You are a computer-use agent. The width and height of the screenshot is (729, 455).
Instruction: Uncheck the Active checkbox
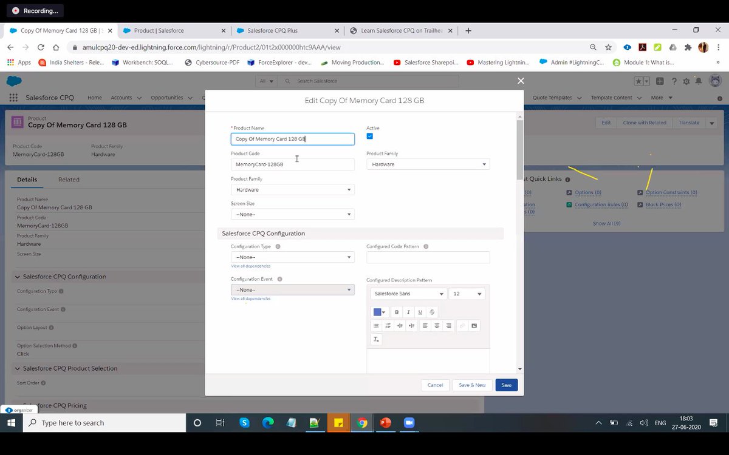[x=369, y=136]
